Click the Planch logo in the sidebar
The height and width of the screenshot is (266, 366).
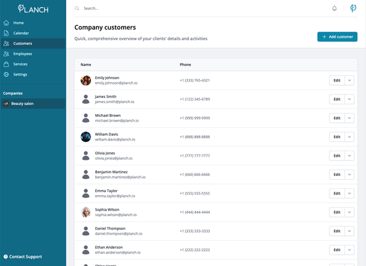tap(33, 9)
